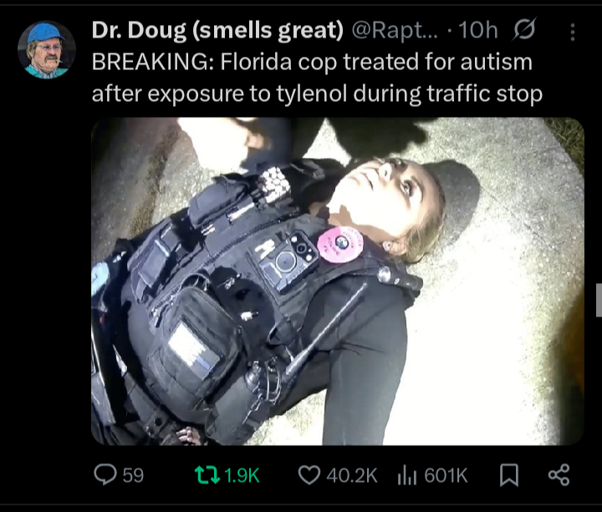
Task: Click the 59 replies count
Action: pos(133,475)
